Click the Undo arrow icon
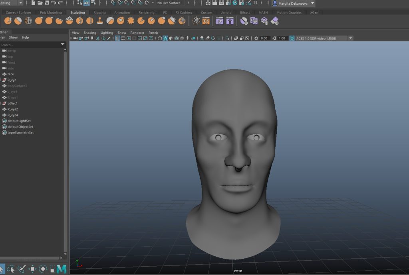Image resolution: width=409 pixels, height=275 pixels. click(54, 3)
